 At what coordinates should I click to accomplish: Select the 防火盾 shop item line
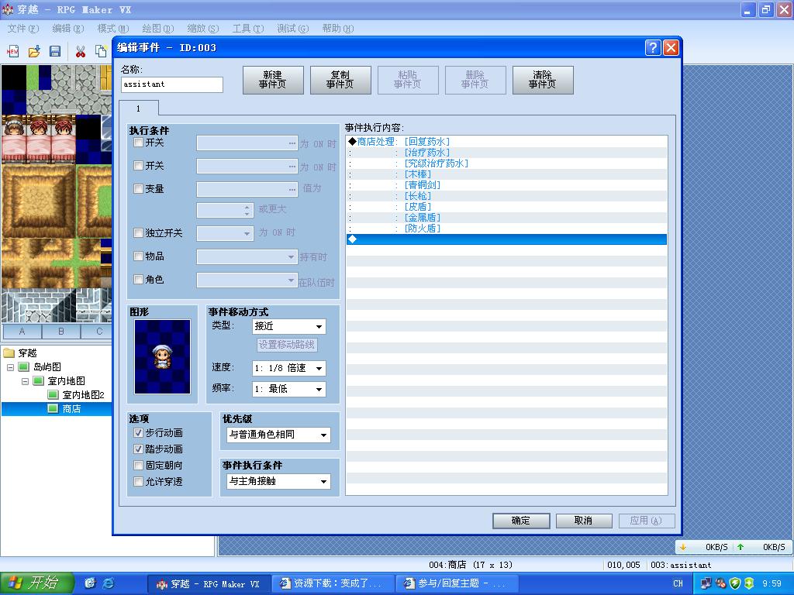click(506, 229)
